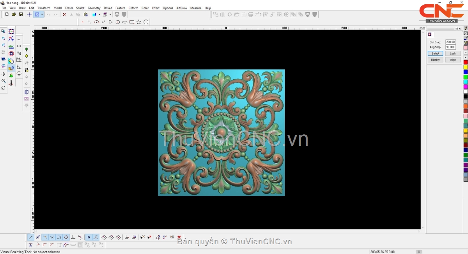Click the Paste clipboard icon in toolbar

(x=85, y=14)
